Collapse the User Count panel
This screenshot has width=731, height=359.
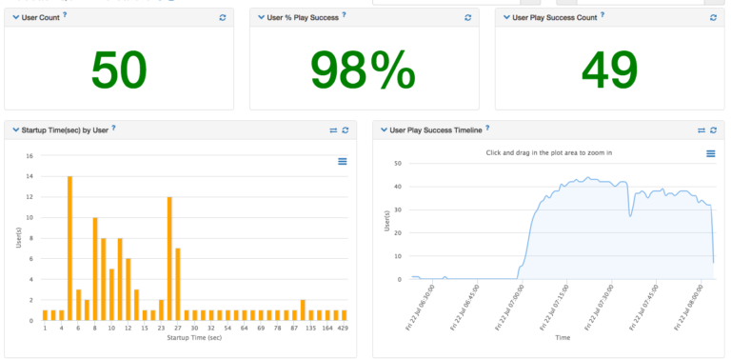click(16, 18)
